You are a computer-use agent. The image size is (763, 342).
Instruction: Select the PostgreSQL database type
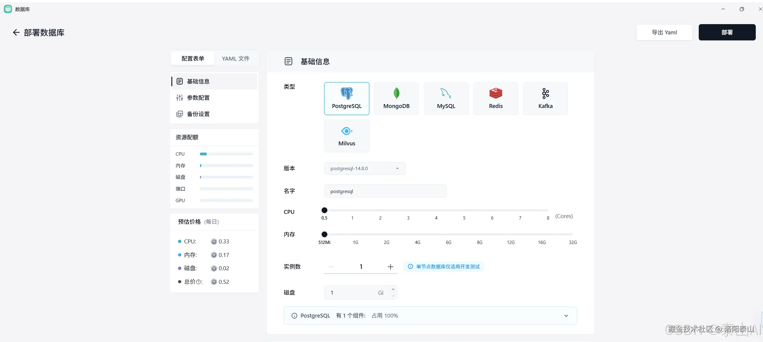click(346, 98)
